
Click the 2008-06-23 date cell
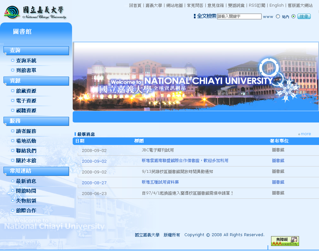coord(94,193)
